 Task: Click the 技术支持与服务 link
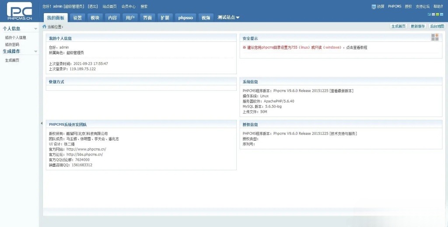(343, 134)
